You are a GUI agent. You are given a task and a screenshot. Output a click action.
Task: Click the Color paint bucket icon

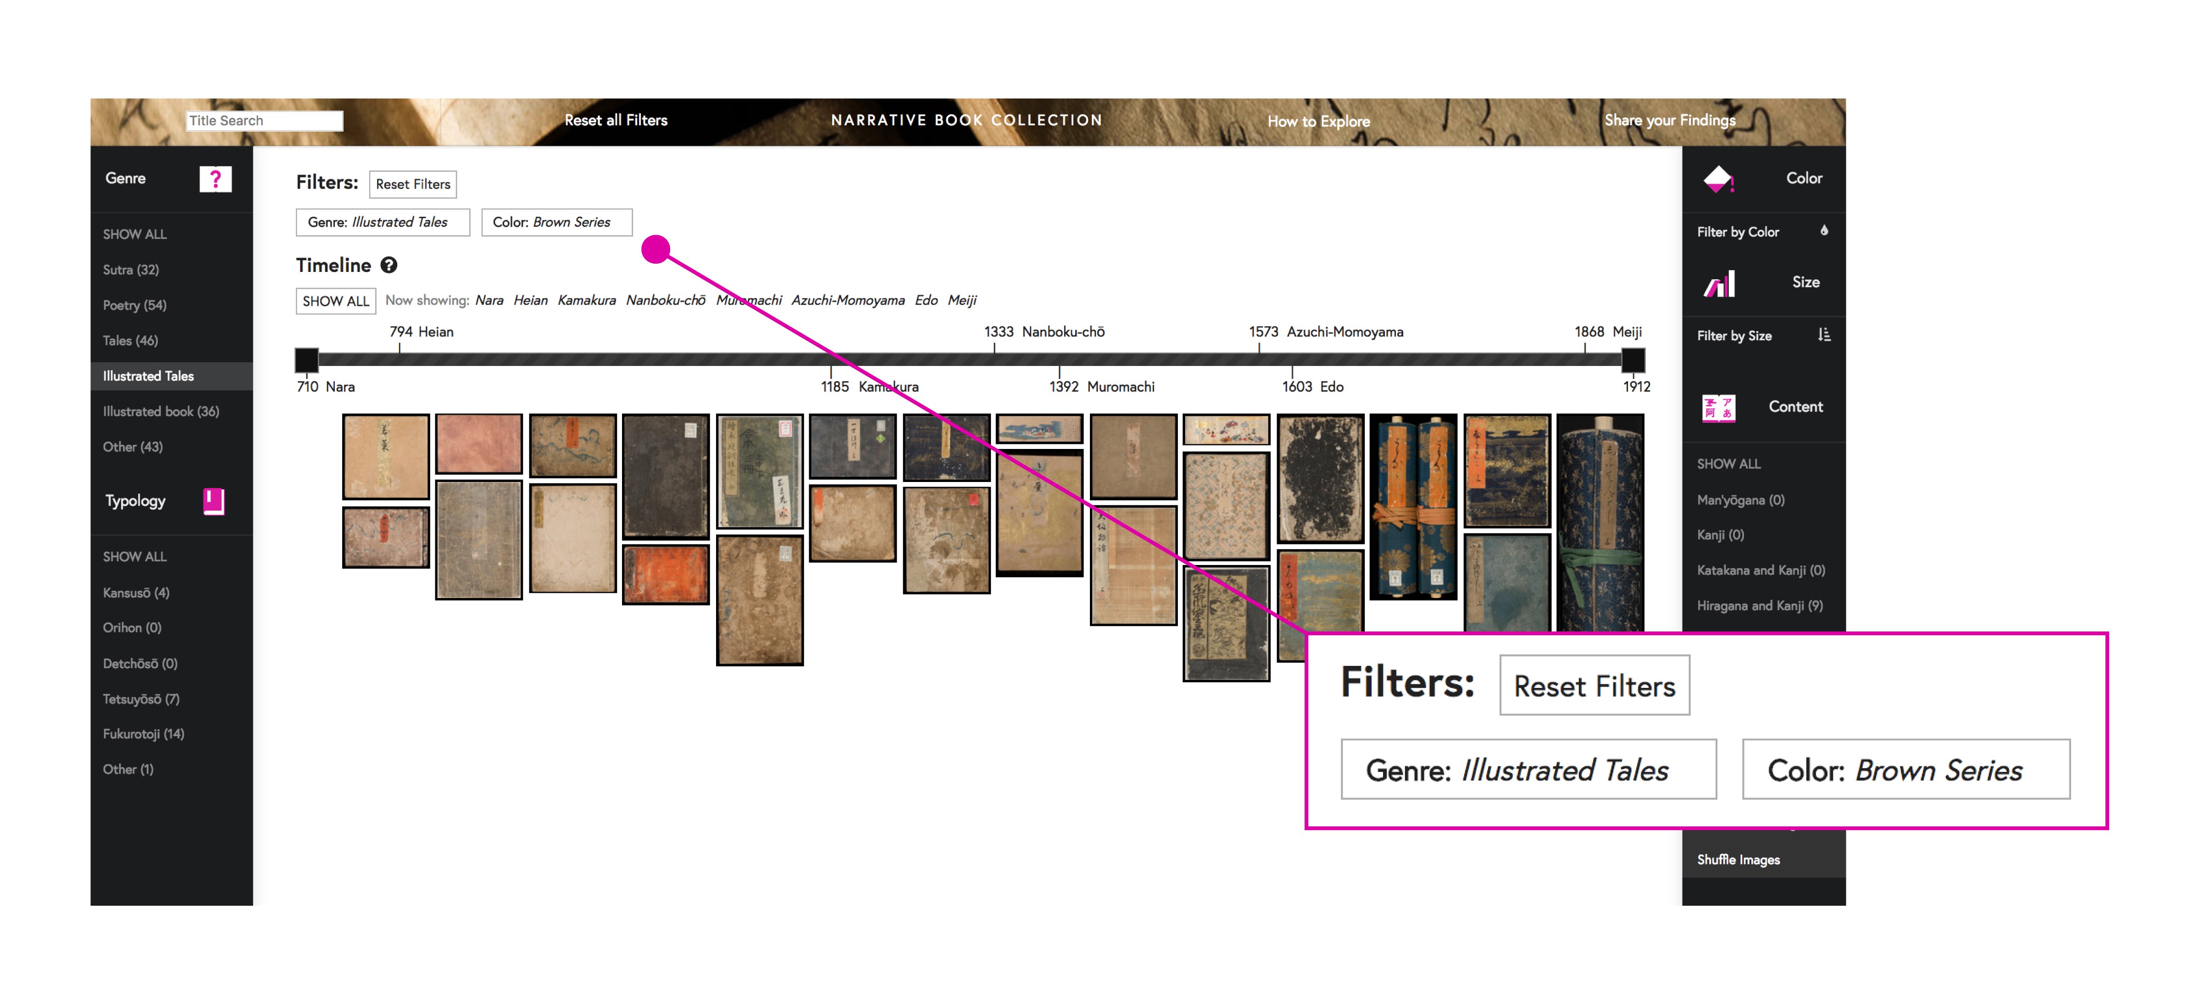tap(1717, 179)
